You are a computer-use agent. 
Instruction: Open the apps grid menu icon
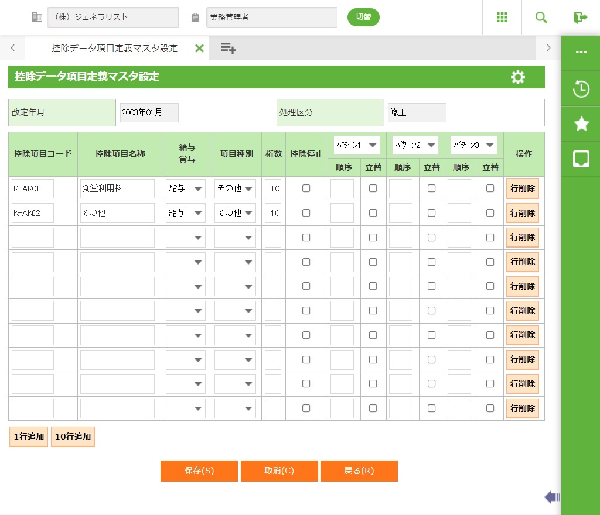(502, 18)
